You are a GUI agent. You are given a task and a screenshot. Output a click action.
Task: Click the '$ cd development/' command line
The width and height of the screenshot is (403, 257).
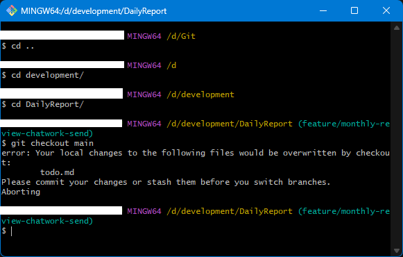point(43,76)
